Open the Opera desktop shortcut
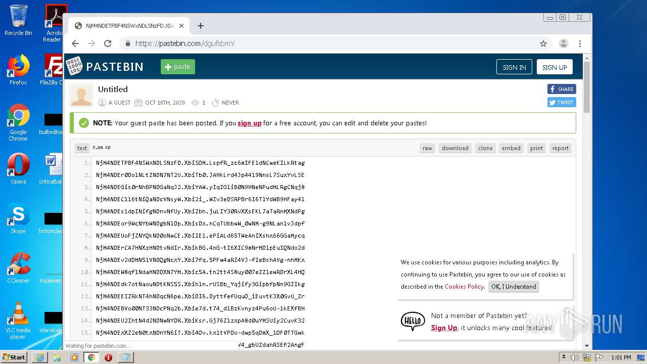This screenshot has width=647, height=364. (18, 169)
